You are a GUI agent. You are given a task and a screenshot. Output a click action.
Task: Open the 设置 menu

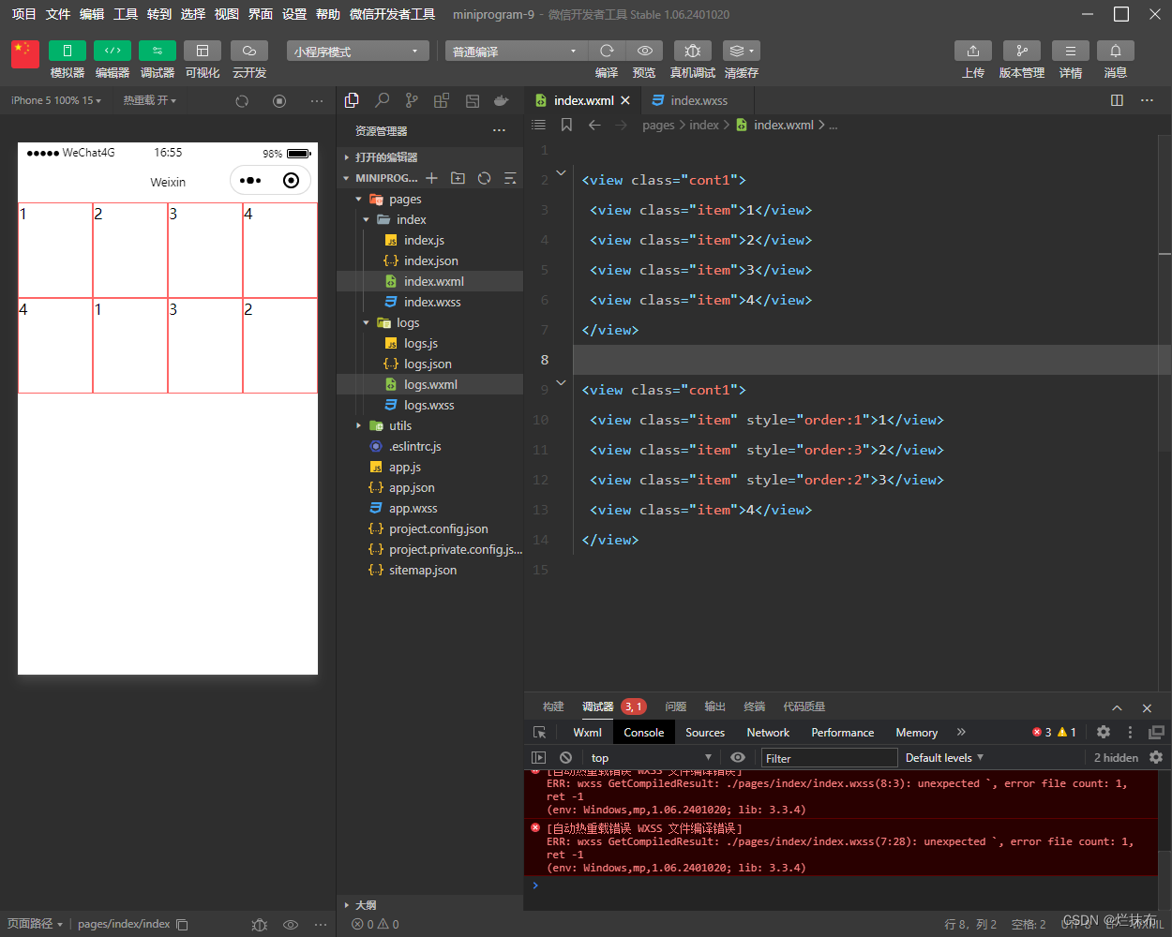[294, 14]
